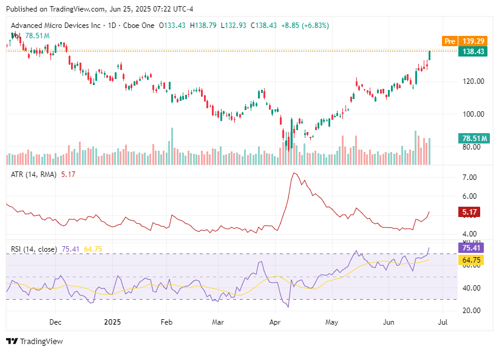Image resolution: width=499 pixels, height=352 pixels.
Task: Click the ATR line's April peak
Action: (294, 173)
